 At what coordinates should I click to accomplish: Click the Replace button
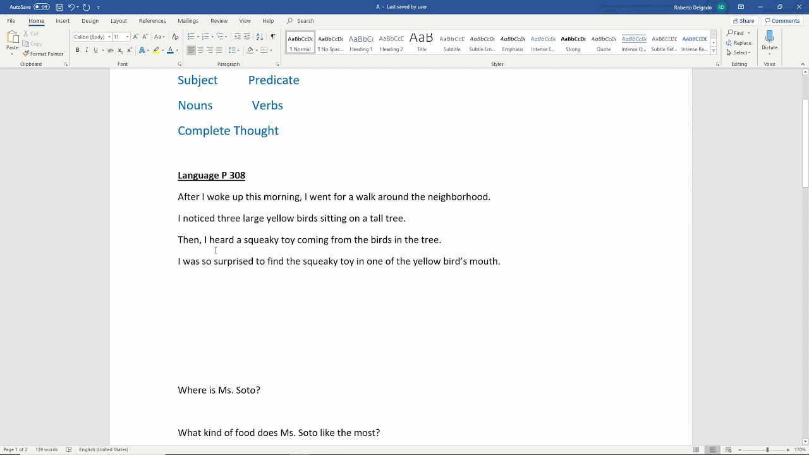(x=739, y=43)
